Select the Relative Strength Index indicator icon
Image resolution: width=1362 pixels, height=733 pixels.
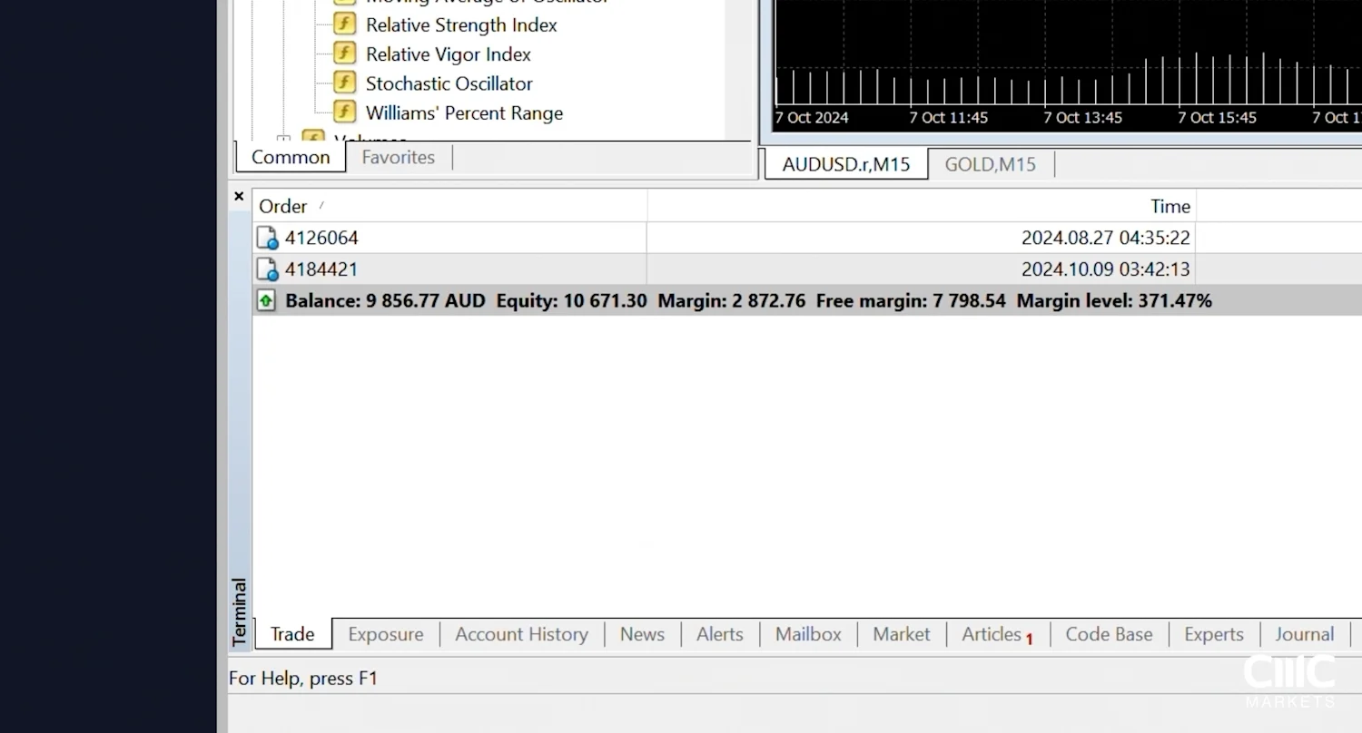point(343,24)
